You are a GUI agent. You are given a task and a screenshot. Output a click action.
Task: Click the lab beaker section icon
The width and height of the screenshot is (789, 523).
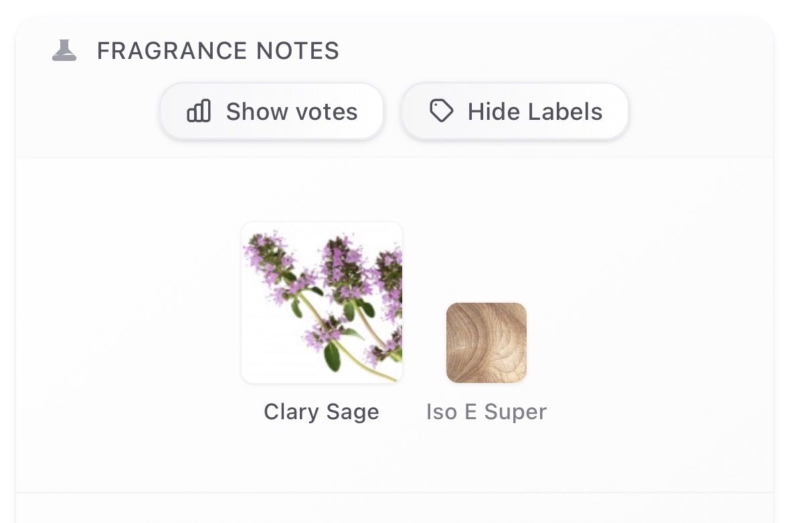coord(64,50)
